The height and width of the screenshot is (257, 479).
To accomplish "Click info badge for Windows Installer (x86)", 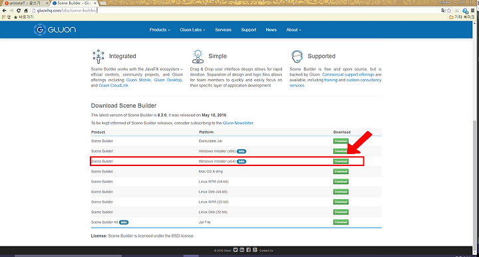I will pos(241,151).
